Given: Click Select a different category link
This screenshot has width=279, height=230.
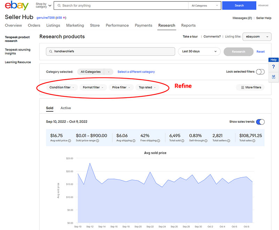Looking at the screenshot, I should click(x=136, y=72).
